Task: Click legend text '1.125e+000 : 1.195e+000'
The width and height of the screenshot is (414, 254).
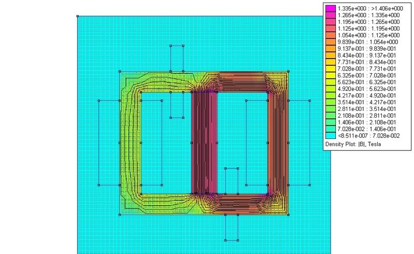Action: 369,29
